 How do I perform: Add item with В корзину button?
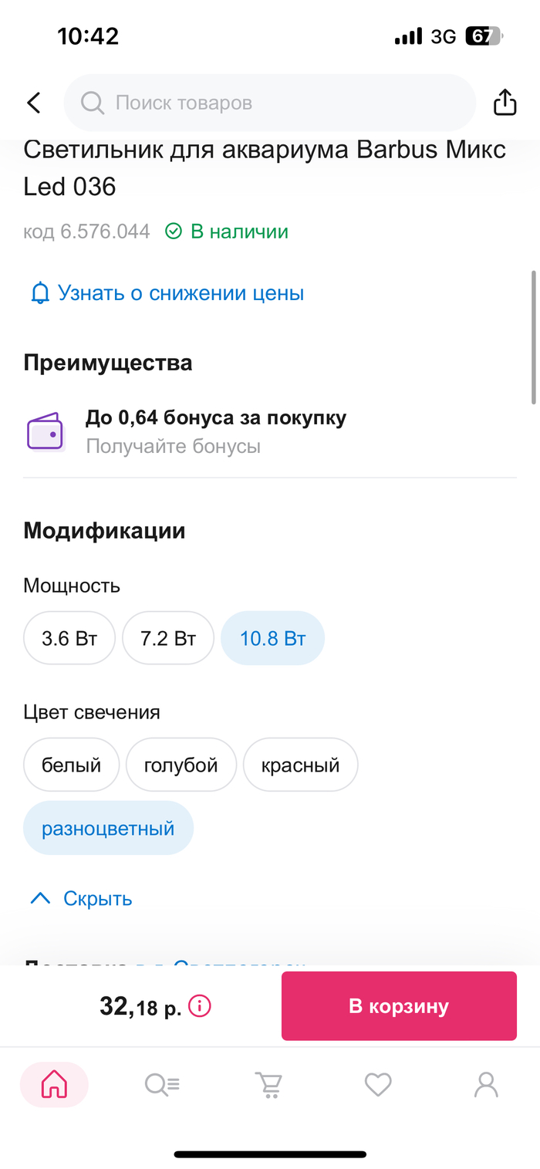coord(399,1006)
